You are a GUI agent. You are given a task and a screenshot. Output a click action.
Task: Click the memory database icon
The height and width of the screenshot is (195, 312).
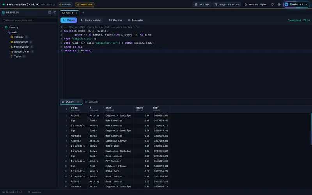click(x=6, y=27)
